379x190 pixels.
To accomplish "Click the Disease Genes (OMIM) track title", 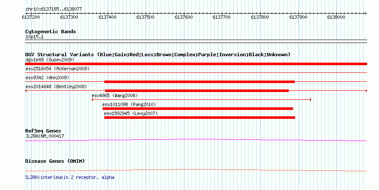I will pyautogui.click(x=55, y=161).
